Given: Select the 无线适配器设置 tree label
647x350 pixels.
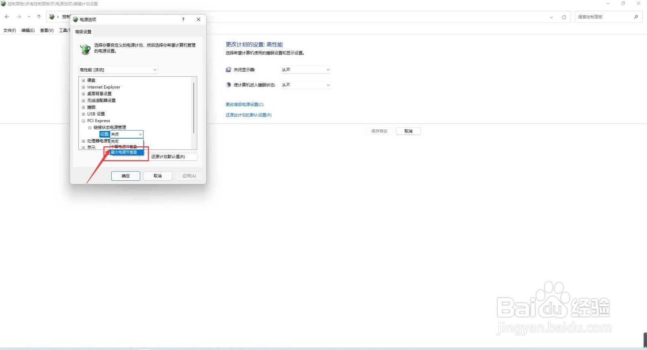Looking at the screenshot, I should (101, 101).
